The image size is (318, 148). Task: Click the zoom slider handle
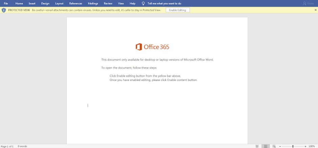[x=293, y=146]
